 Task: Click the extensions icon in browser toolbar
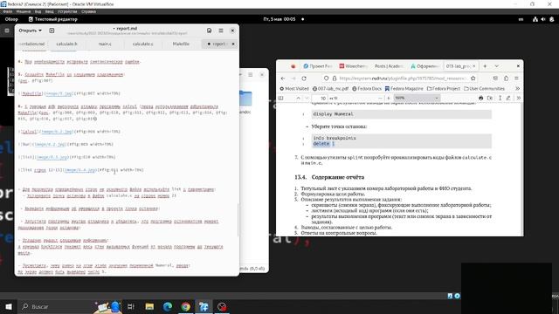point(507,78)
